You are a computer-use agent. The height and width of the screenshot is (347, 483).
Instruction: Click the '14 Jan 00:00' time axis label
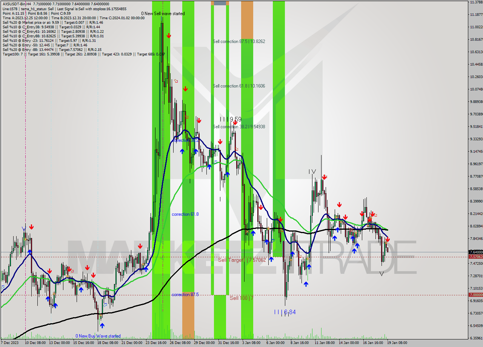click(349, 343)
